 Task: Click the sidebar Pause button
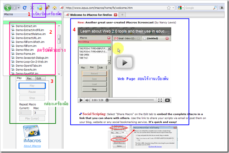click(x=32, y=92)
